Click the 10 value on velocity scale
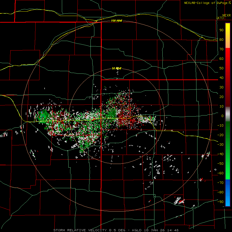The width and height of the screenshot is (232, 232). [221, 106]
